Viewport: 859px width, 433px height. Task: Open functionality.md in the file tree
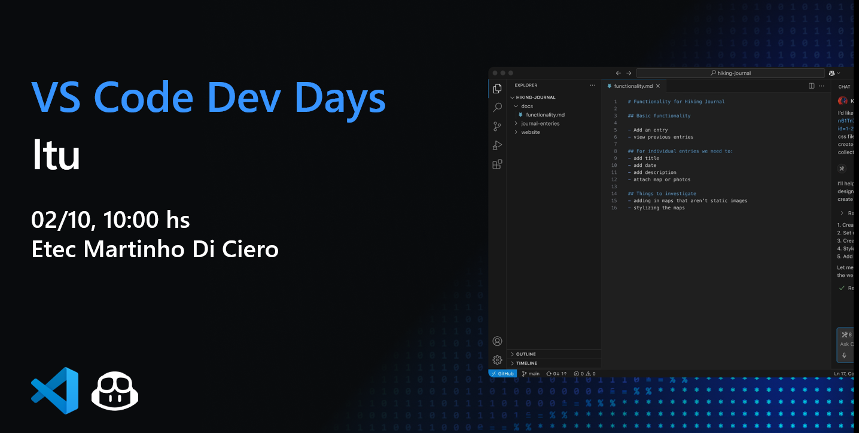545,115
